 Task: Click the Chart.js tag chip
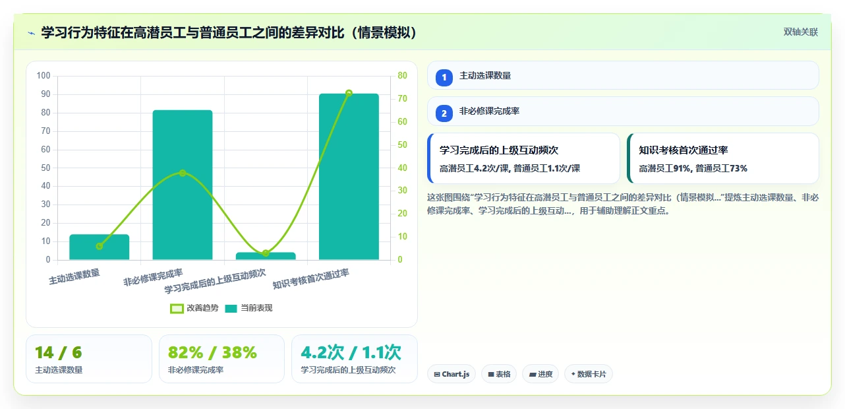pyautogui.click(x=452, y=374)
